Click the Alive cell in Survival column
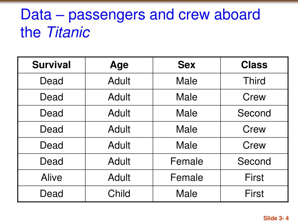This screenshot has height=223, width=298. [x=52, y=178]
